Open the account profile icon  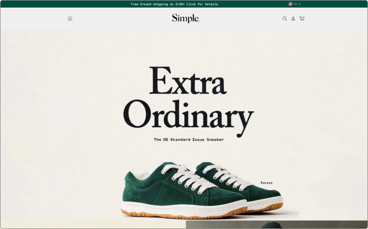[293, 18]
